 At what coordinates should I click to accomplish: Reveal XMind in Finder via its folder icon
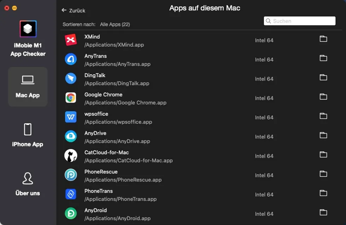[x=323, y=39]
